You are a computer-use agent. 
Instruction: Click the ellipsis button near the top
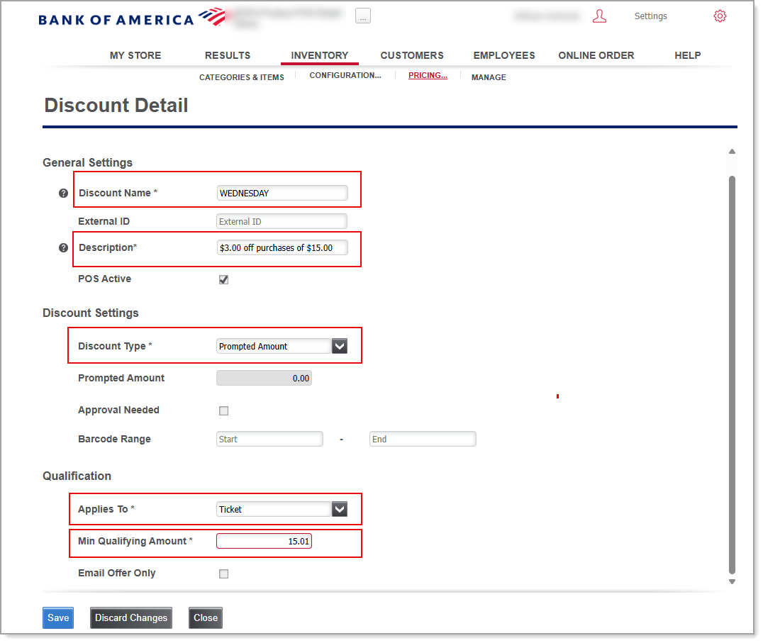[x=362, y=16]
